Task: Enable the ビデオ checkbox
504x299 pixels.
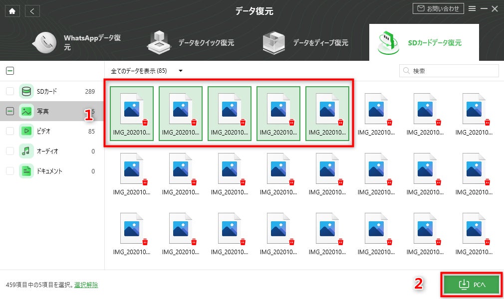Action: (8, 131)
